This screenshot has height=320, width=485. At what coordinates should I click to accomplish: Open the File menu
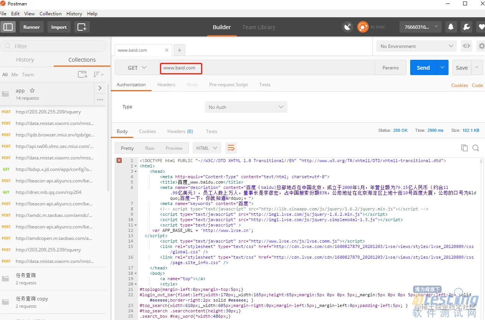[3, 13]
